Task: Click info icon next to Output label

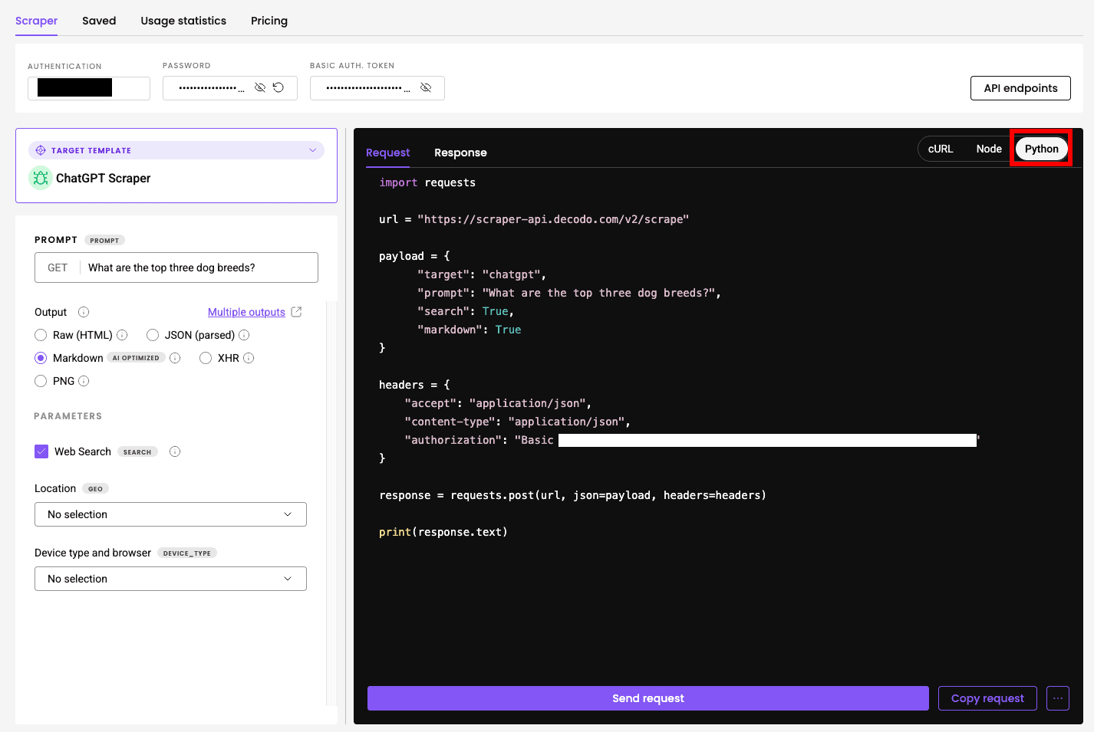Action: point(84,312)
